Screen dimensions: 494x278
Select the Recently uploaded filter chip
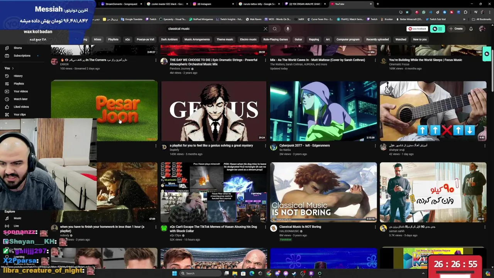377,39
